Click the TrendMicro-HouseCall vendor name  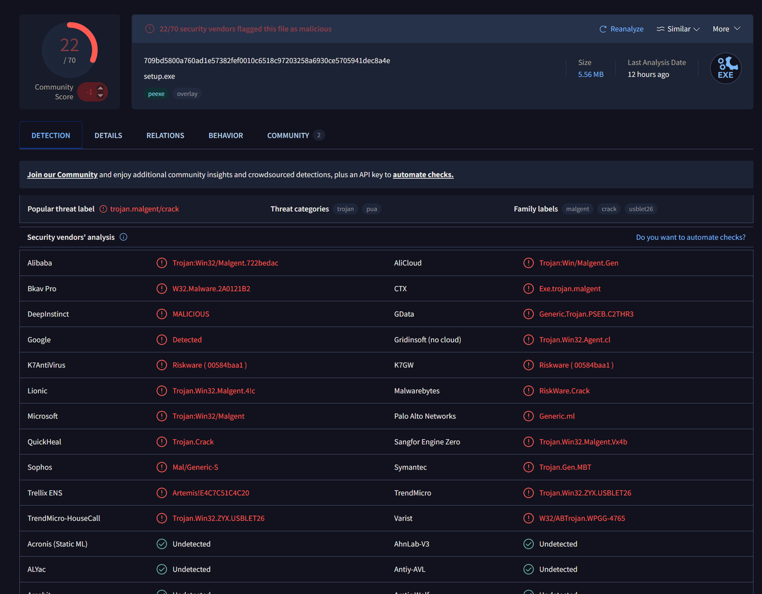(64, 518)
